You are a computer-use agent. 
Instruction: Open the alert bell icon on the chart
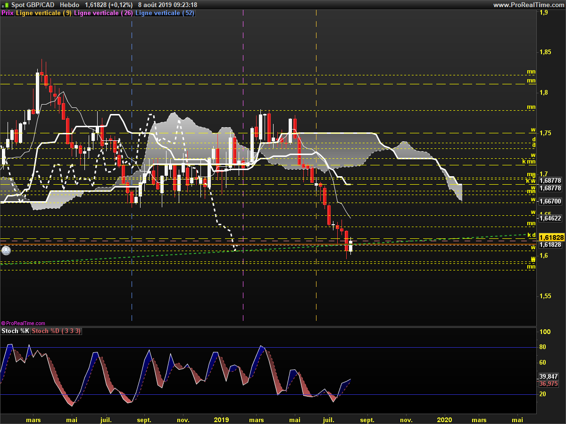6,251
